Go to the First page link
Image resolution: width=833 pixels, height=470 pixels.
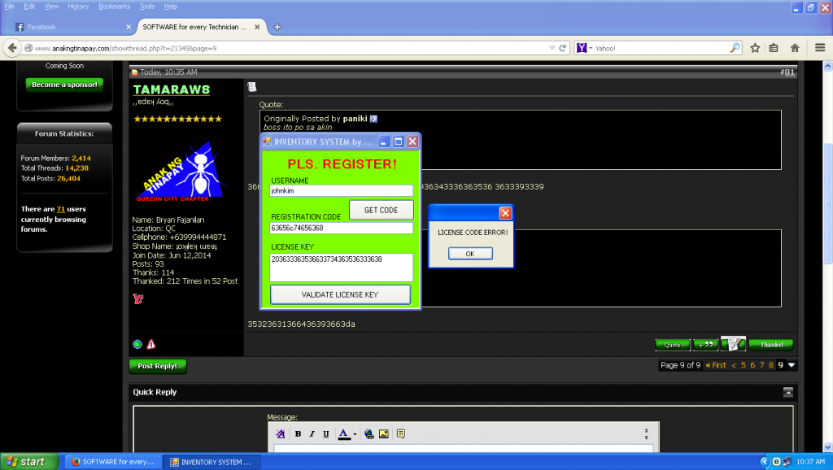[x=716, y=365]
